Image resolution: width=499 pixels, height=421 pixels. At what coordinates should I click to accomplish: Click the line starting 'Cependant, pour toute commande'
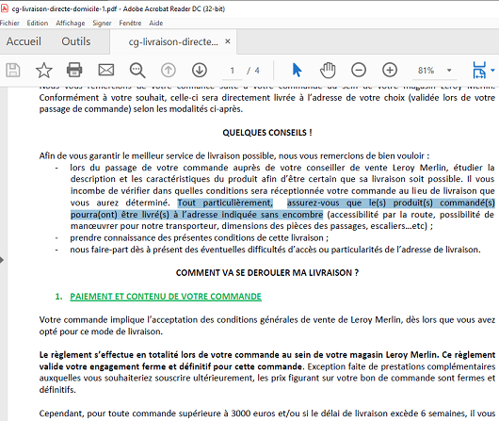pos(267,413)
